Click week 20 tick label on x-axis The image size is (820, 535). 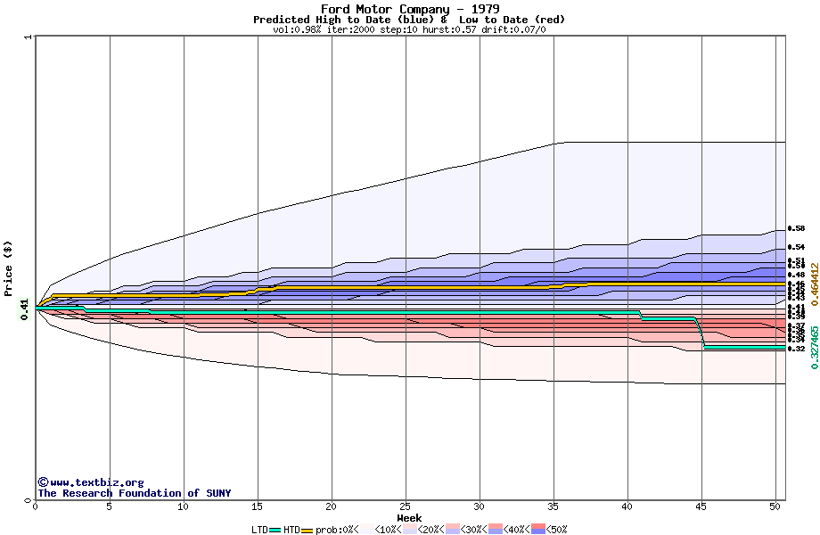[x=331, y=506]
